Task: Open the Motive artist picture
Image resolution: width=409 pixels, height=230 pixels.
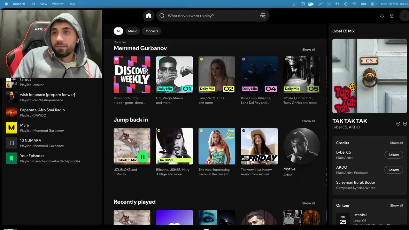Action: [302, 146]
